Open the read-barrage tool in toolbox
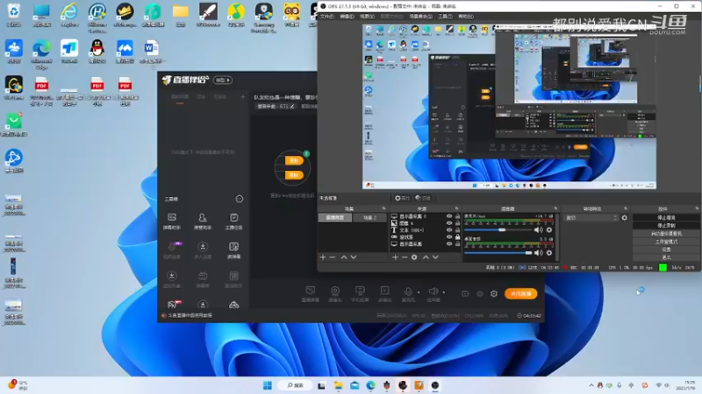The width and height of the screenshot is (702, 394). click(x=233, y=250)
